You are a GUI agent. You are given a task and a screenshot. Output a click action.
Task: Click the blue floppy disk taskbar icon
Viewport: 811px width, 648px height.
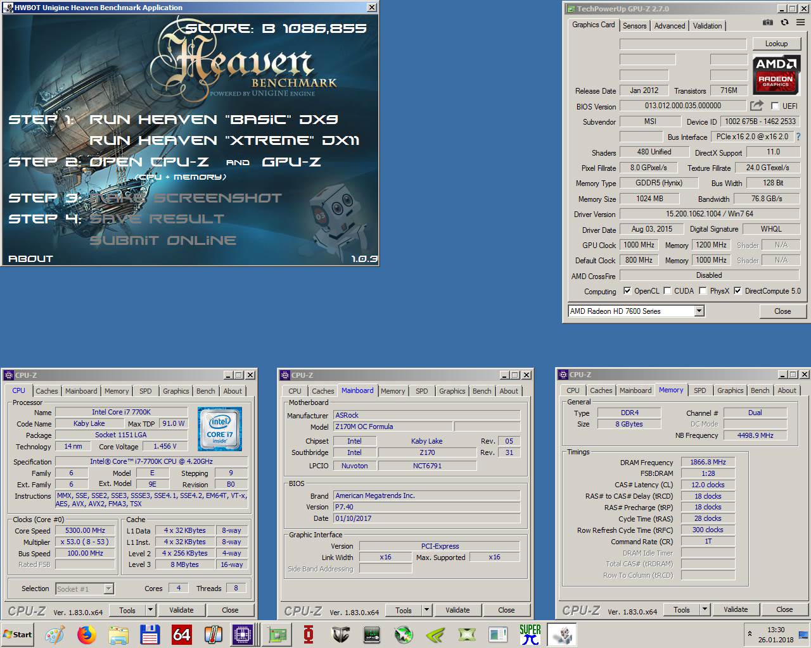tap(150, 634)
